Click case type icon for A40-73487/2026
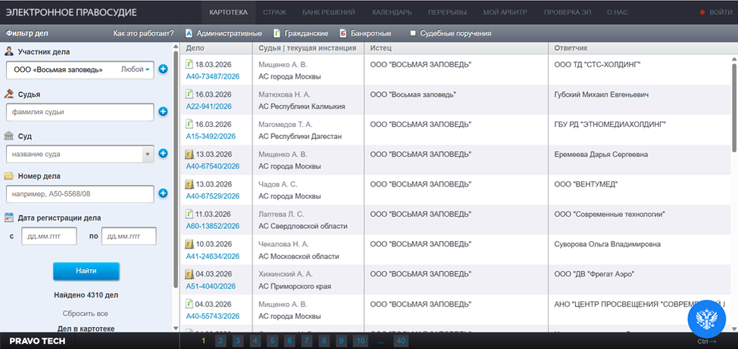The image size is (738, 349). [x=190, y=64]
